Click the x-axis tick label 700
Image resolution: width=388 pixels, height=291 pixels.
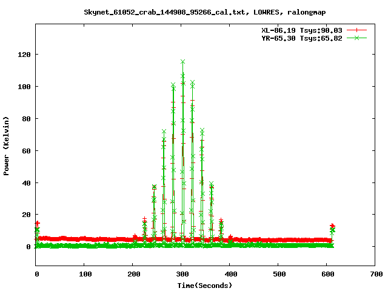click(375, 274)
